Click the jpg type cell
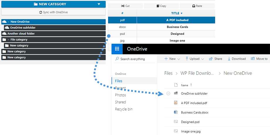Screen dimensions: 270x135 pos(122,41)
